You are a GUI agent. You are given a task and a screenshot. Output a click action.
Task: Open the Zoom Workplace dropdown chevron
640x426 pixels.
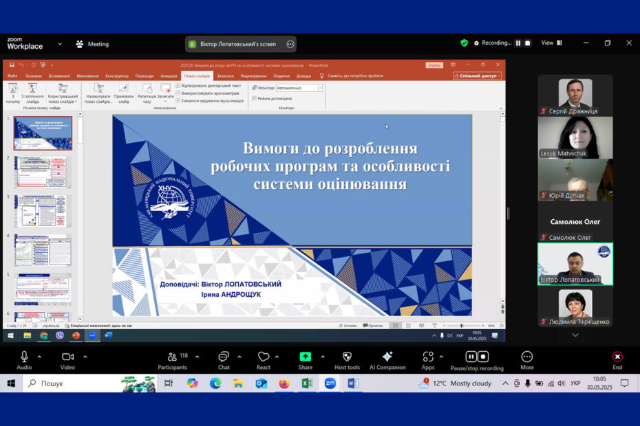(x=60, y=43)
